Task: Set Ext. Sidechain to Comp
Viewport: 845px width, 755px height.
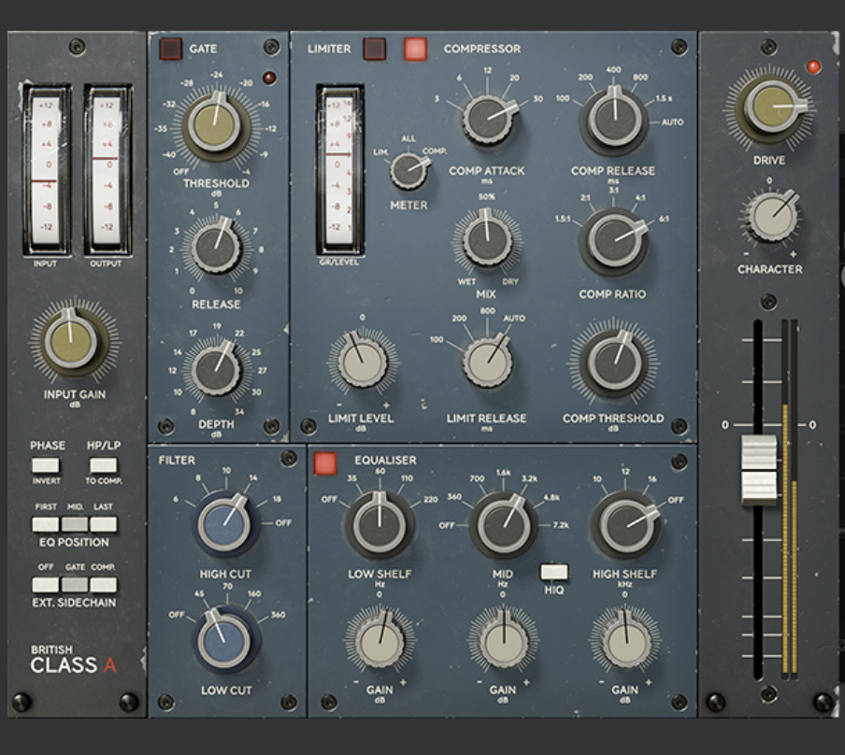Action: click(103, 585)
